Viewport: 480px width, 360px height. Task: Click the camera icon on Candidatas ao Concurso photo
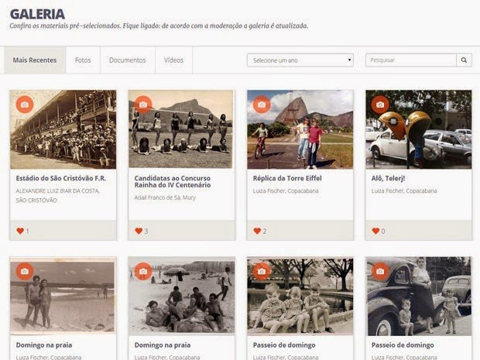[x=143, y=105]
